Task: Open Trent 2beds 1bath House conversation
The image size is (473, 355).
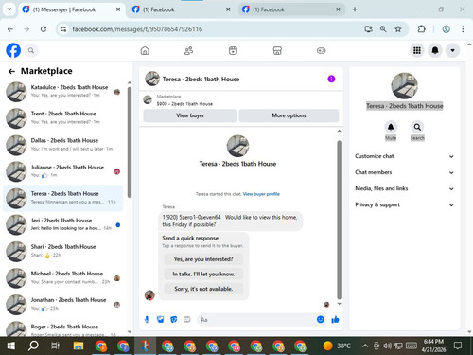Action: point(63,118)
